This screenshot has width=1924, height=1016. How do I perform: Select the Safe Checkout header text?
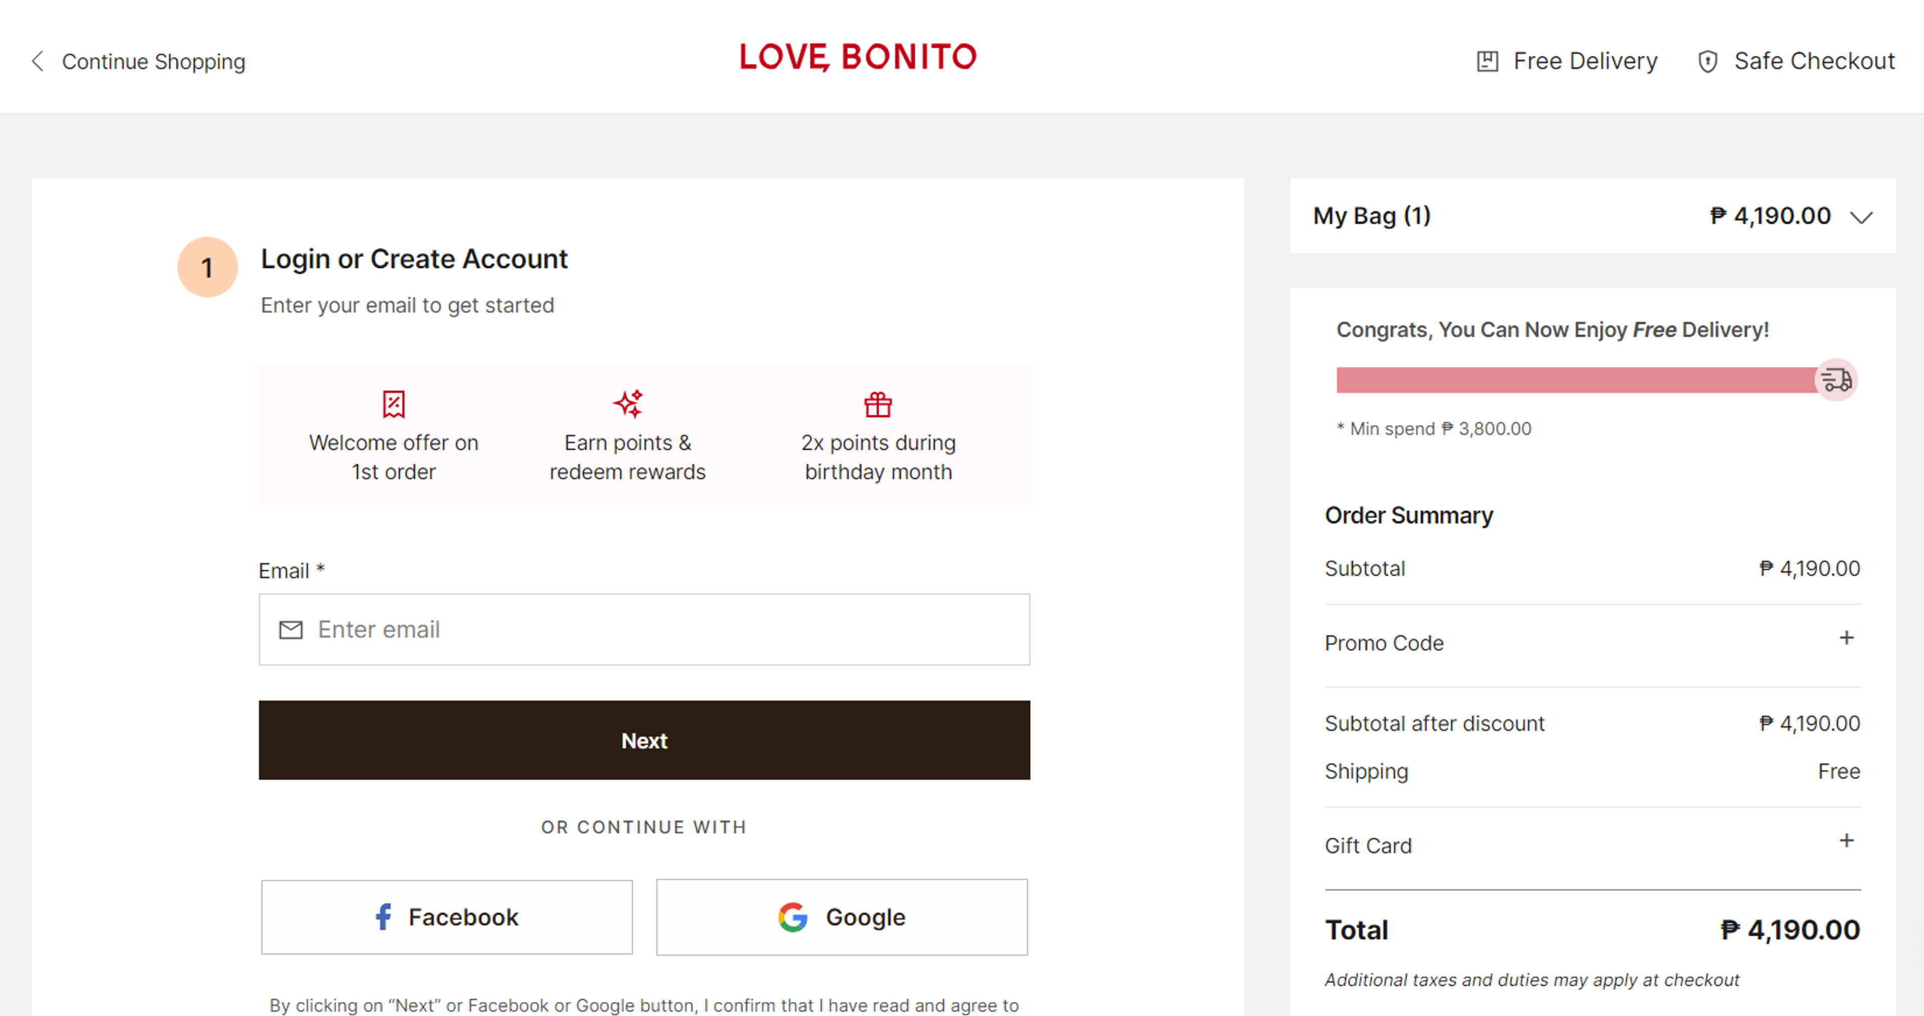tap(1814, 61)
